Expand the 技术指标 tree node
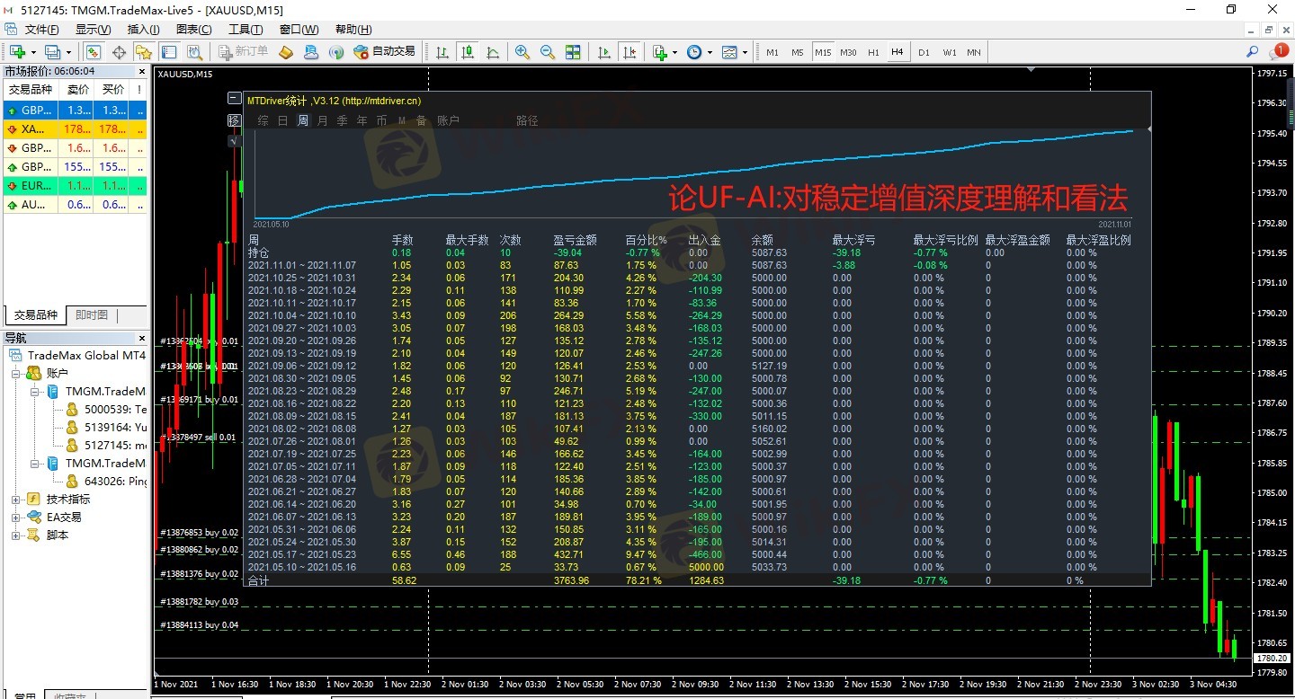1295x699 pixels. (15, 499)
